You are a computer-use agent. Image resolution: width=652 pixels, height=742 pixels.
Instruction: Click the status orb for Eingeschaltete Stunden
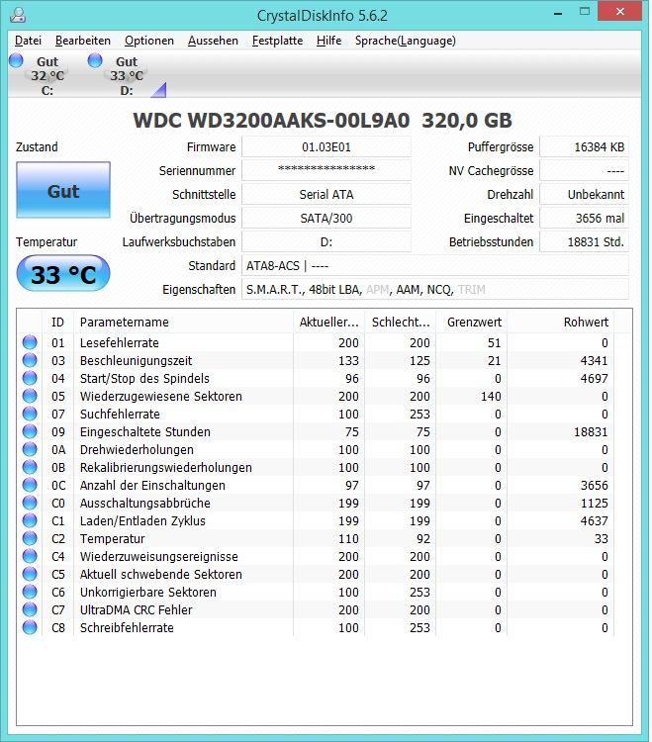(30, 431)
